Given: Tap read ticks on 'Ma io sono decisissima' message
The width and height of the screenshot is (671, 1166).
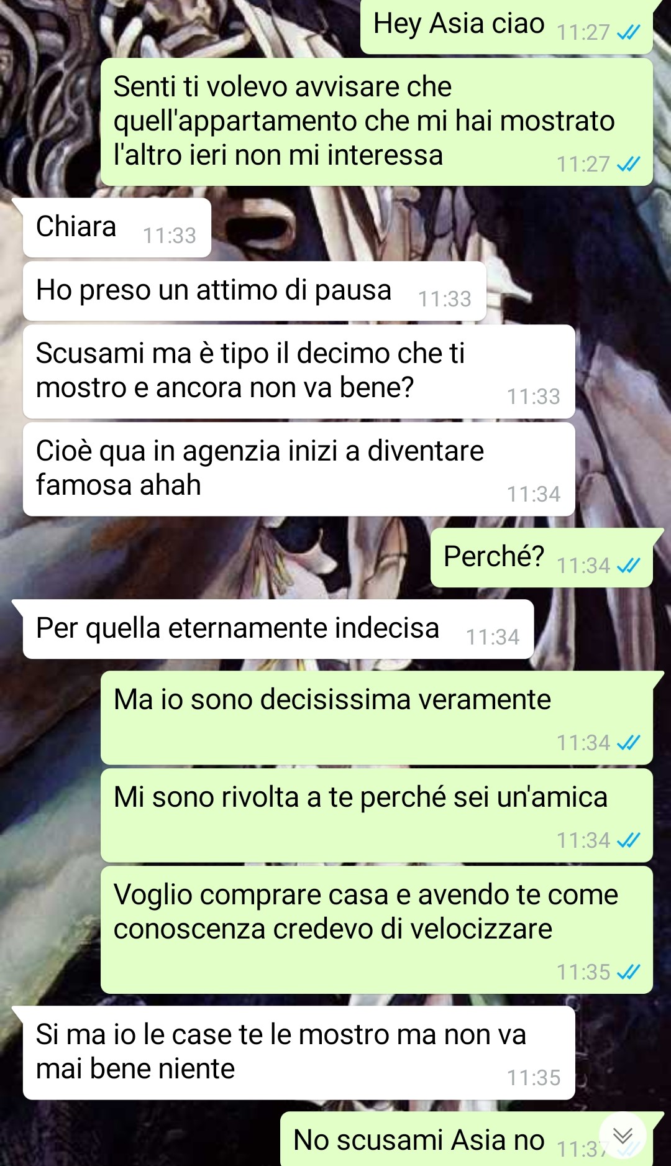Looking at the screenshot, I should (x=628, y=743).
